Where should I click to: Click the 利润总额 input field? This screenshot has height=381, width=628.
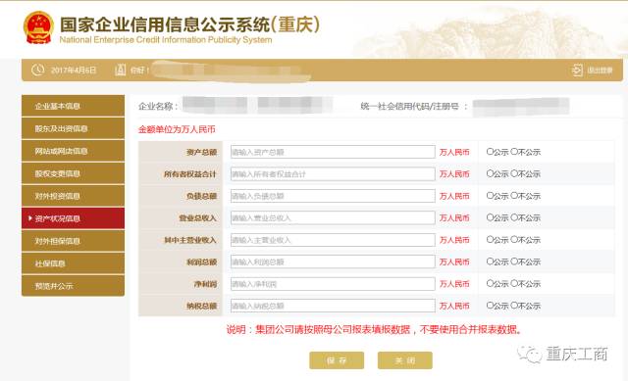(333, 262)
